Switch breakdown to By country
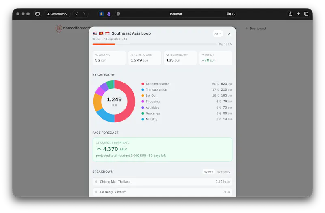Screen dimensions: 325x213 click(224, 172)
